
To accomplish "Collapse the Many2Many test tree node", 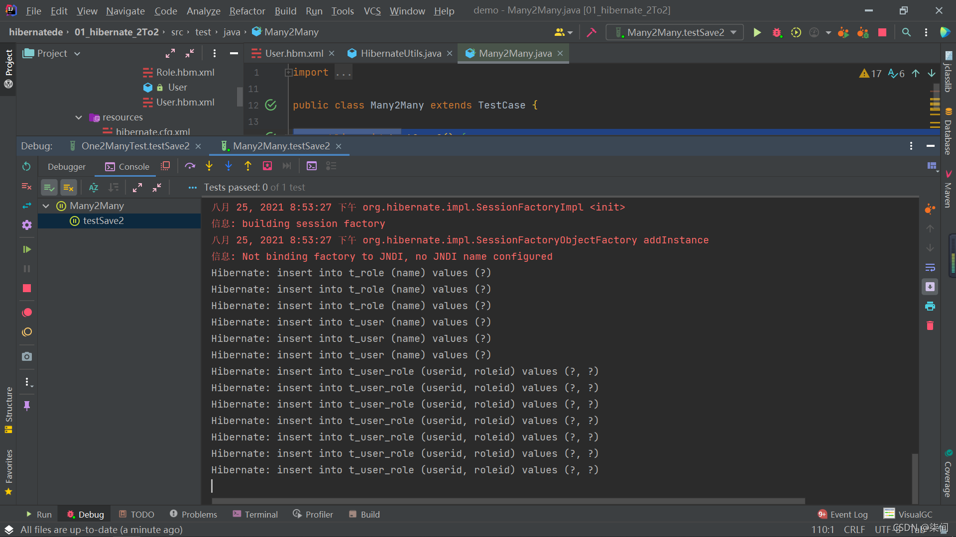I will point(46,206).
